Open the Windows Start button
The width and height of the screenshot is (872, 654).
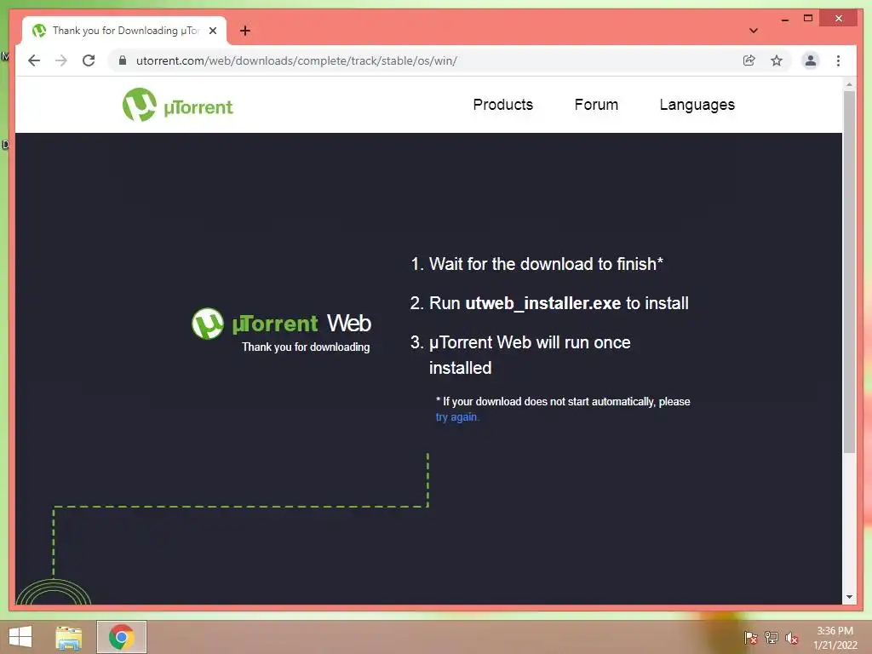[x=20, y=637]
